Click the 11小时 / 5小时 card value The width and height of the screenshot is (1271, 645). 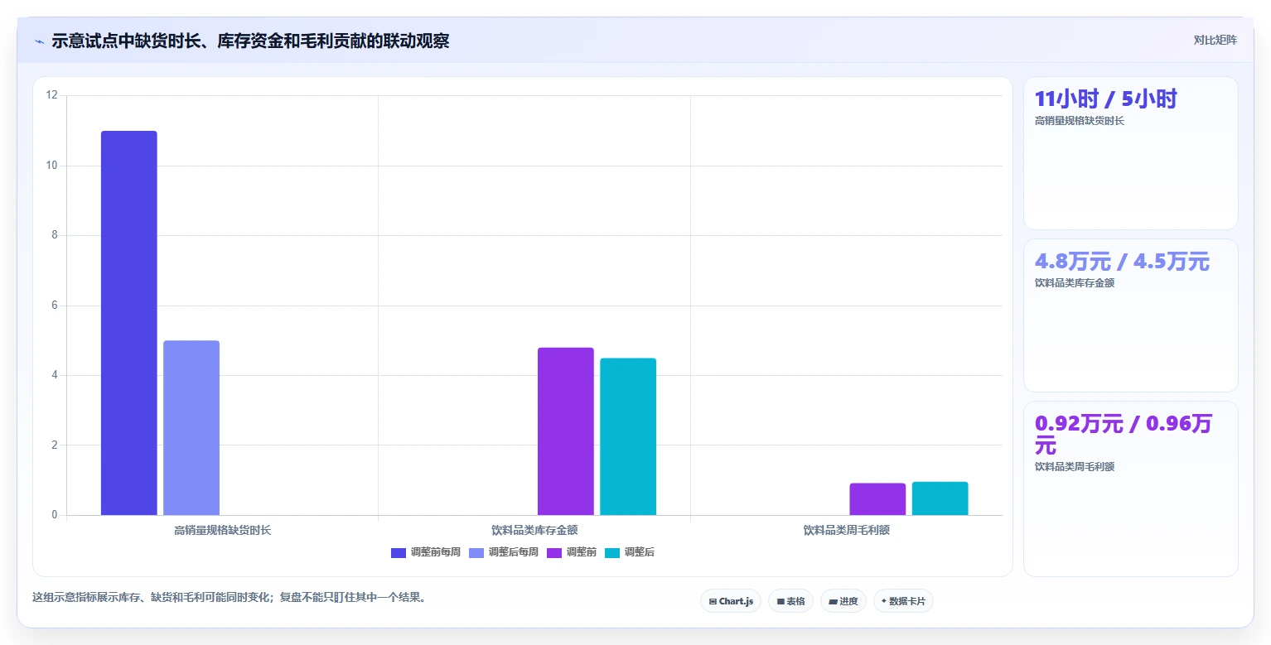(x=1105, y=99)
